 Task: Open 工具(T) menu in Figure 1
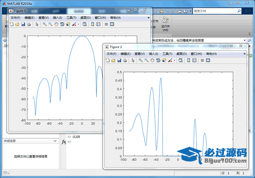(71, 18)
